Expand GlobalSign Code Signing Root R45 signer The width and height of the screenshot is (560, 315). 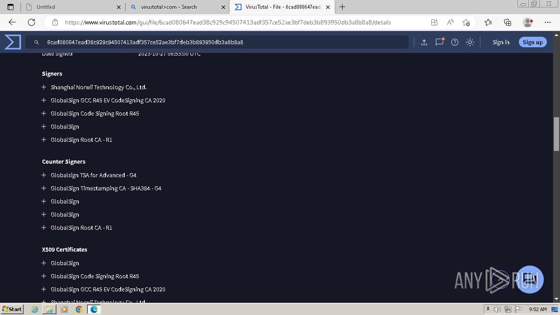pyautogui.click(x=44, y=113)
